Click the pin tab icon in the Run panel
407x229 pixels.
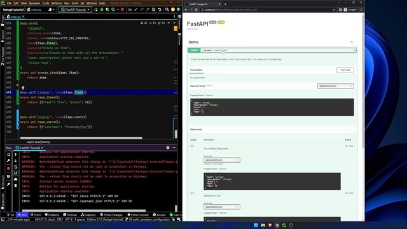(x=8, y=184)
